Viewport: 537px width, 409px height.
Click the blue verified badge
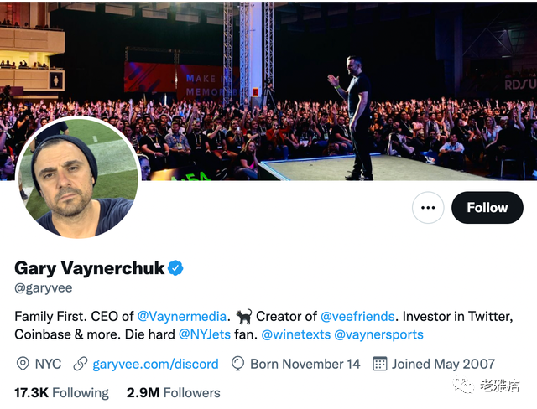175,267
